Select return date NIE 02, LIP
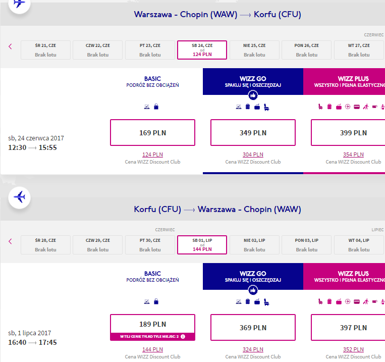This screenshot has height=362, width=385. click(x=254, y=245)
